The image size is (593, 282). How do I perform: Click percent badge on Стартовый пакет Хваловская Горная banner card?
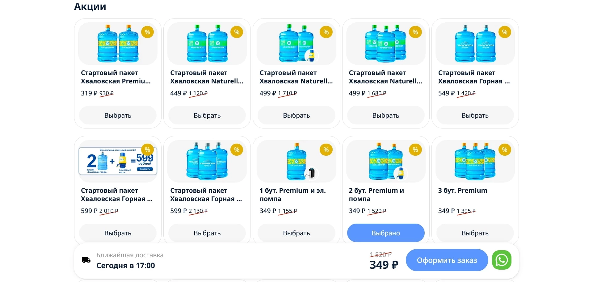click(148, 150)
